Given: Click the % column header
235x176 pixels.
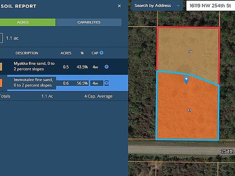Looking at the screenshot, I should coord(82,53).
